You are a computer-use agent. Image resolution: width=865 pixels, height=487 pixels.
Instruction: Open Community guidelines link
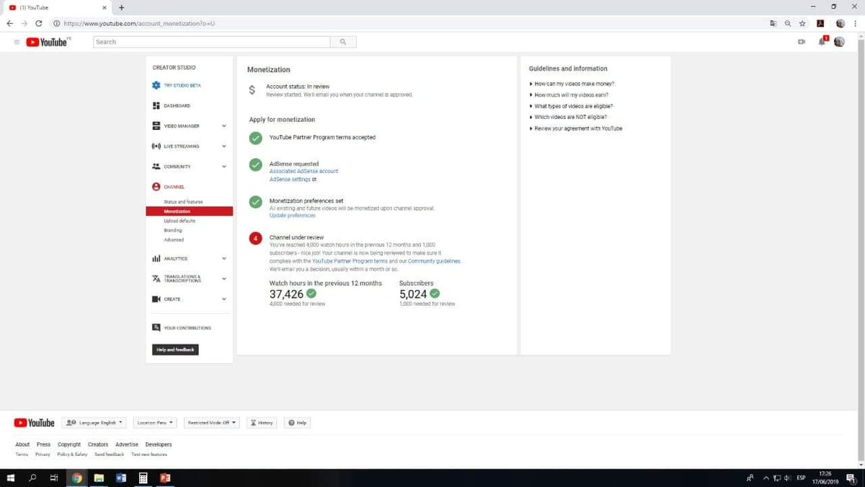[434, 261]
